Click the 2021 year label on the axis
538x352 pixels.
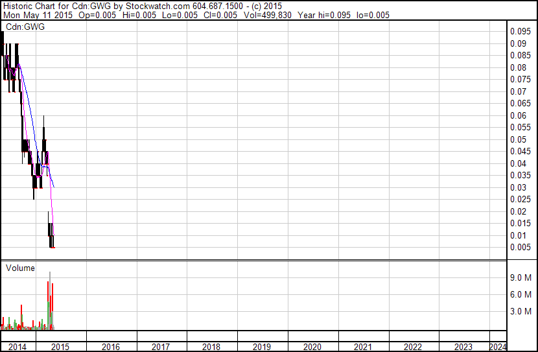tap(362, 347)
